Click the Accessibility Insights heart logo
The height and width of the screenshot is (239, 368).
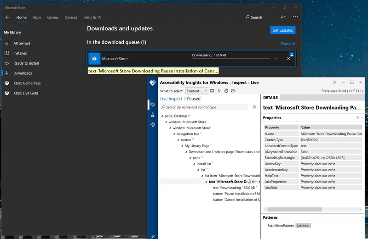click(x=153, y=83)
